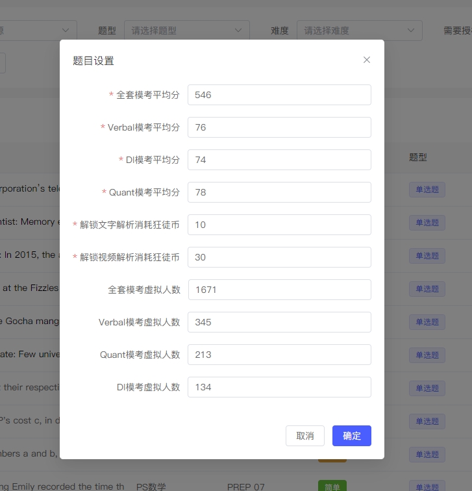Click the green 简单 difficulty tag
The height and width of the screenshot is (491, 472).
pyautogui.click(x=332, y=486)
